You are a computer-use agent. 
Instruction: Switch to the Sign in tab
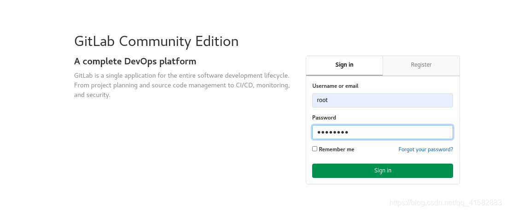coord(344,65)
